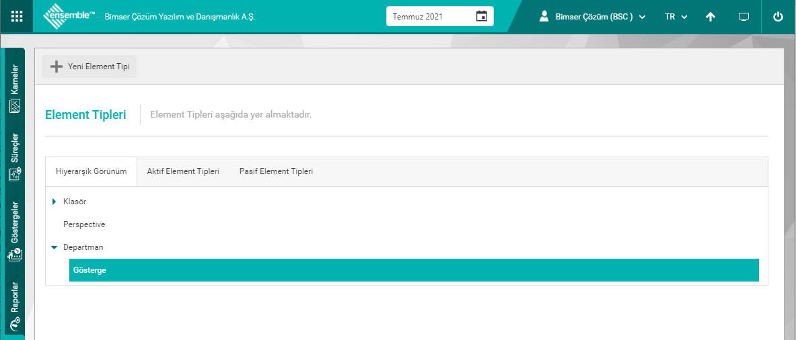This screenshot has height=340, width=796.
Task: Click the Yeni Element Tipi button
Action: (x=89, y=67)
